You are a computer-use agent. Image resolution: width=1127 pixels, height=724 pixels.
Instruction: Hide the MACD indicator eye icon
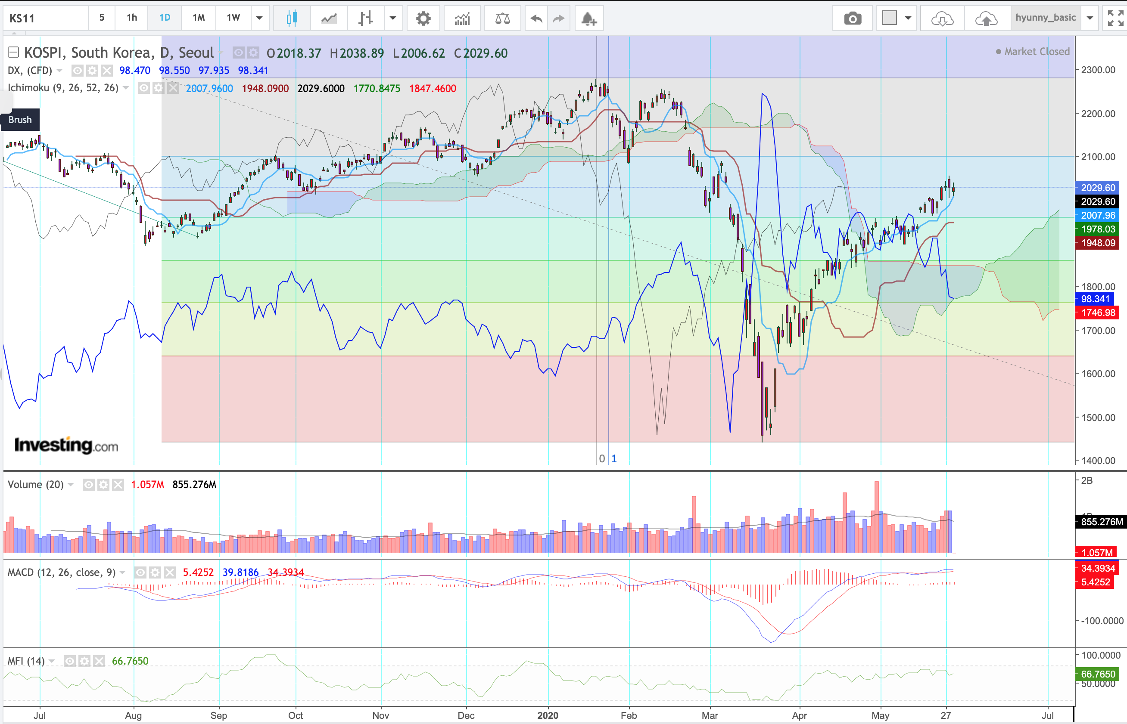pyautogui.click(x=140, y=572)
